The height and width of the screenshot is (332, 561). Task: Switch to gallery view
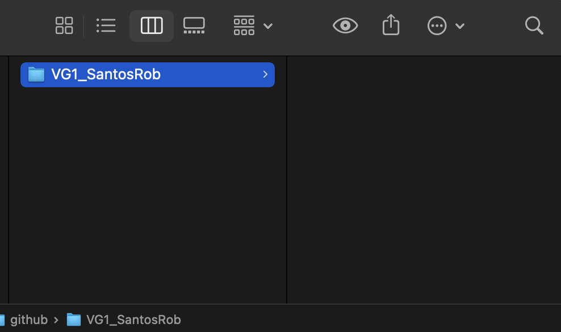coord(194,25)
